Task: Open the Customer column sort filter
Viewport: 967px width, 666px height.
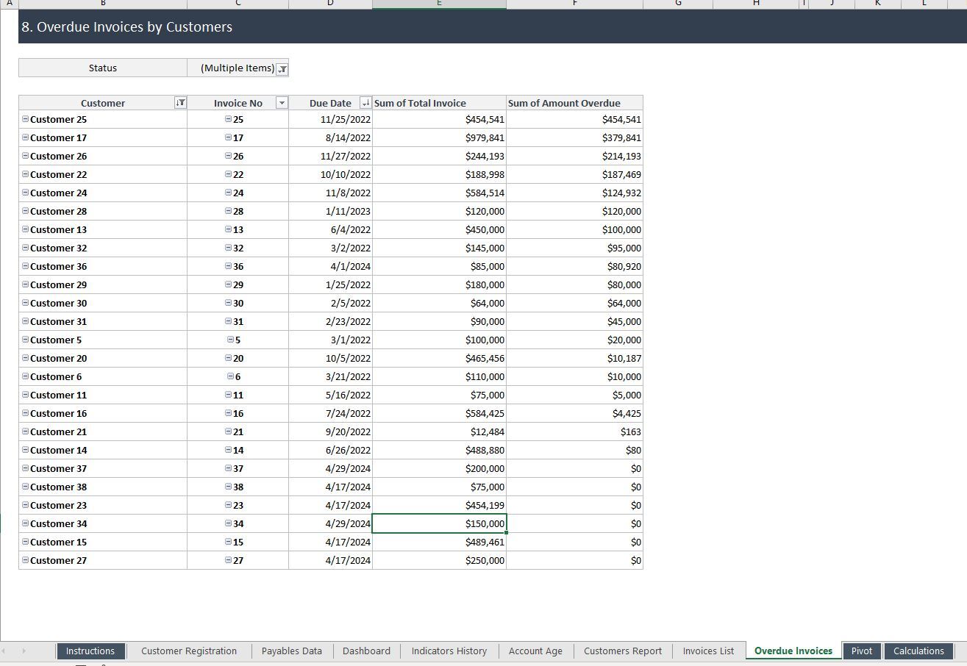Action: tap(180, 103)
